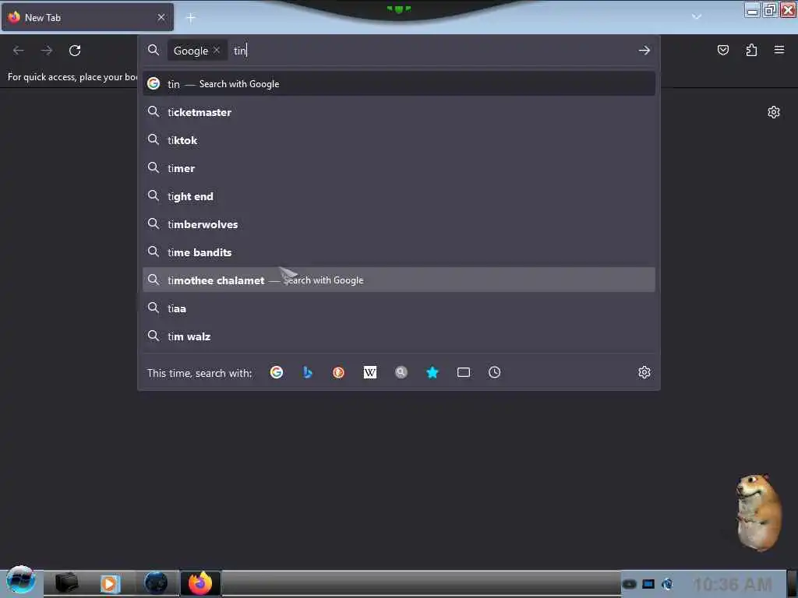Expand the List all tabs chevron
Viewport: 798px width, 598px height.
[696, 17]
